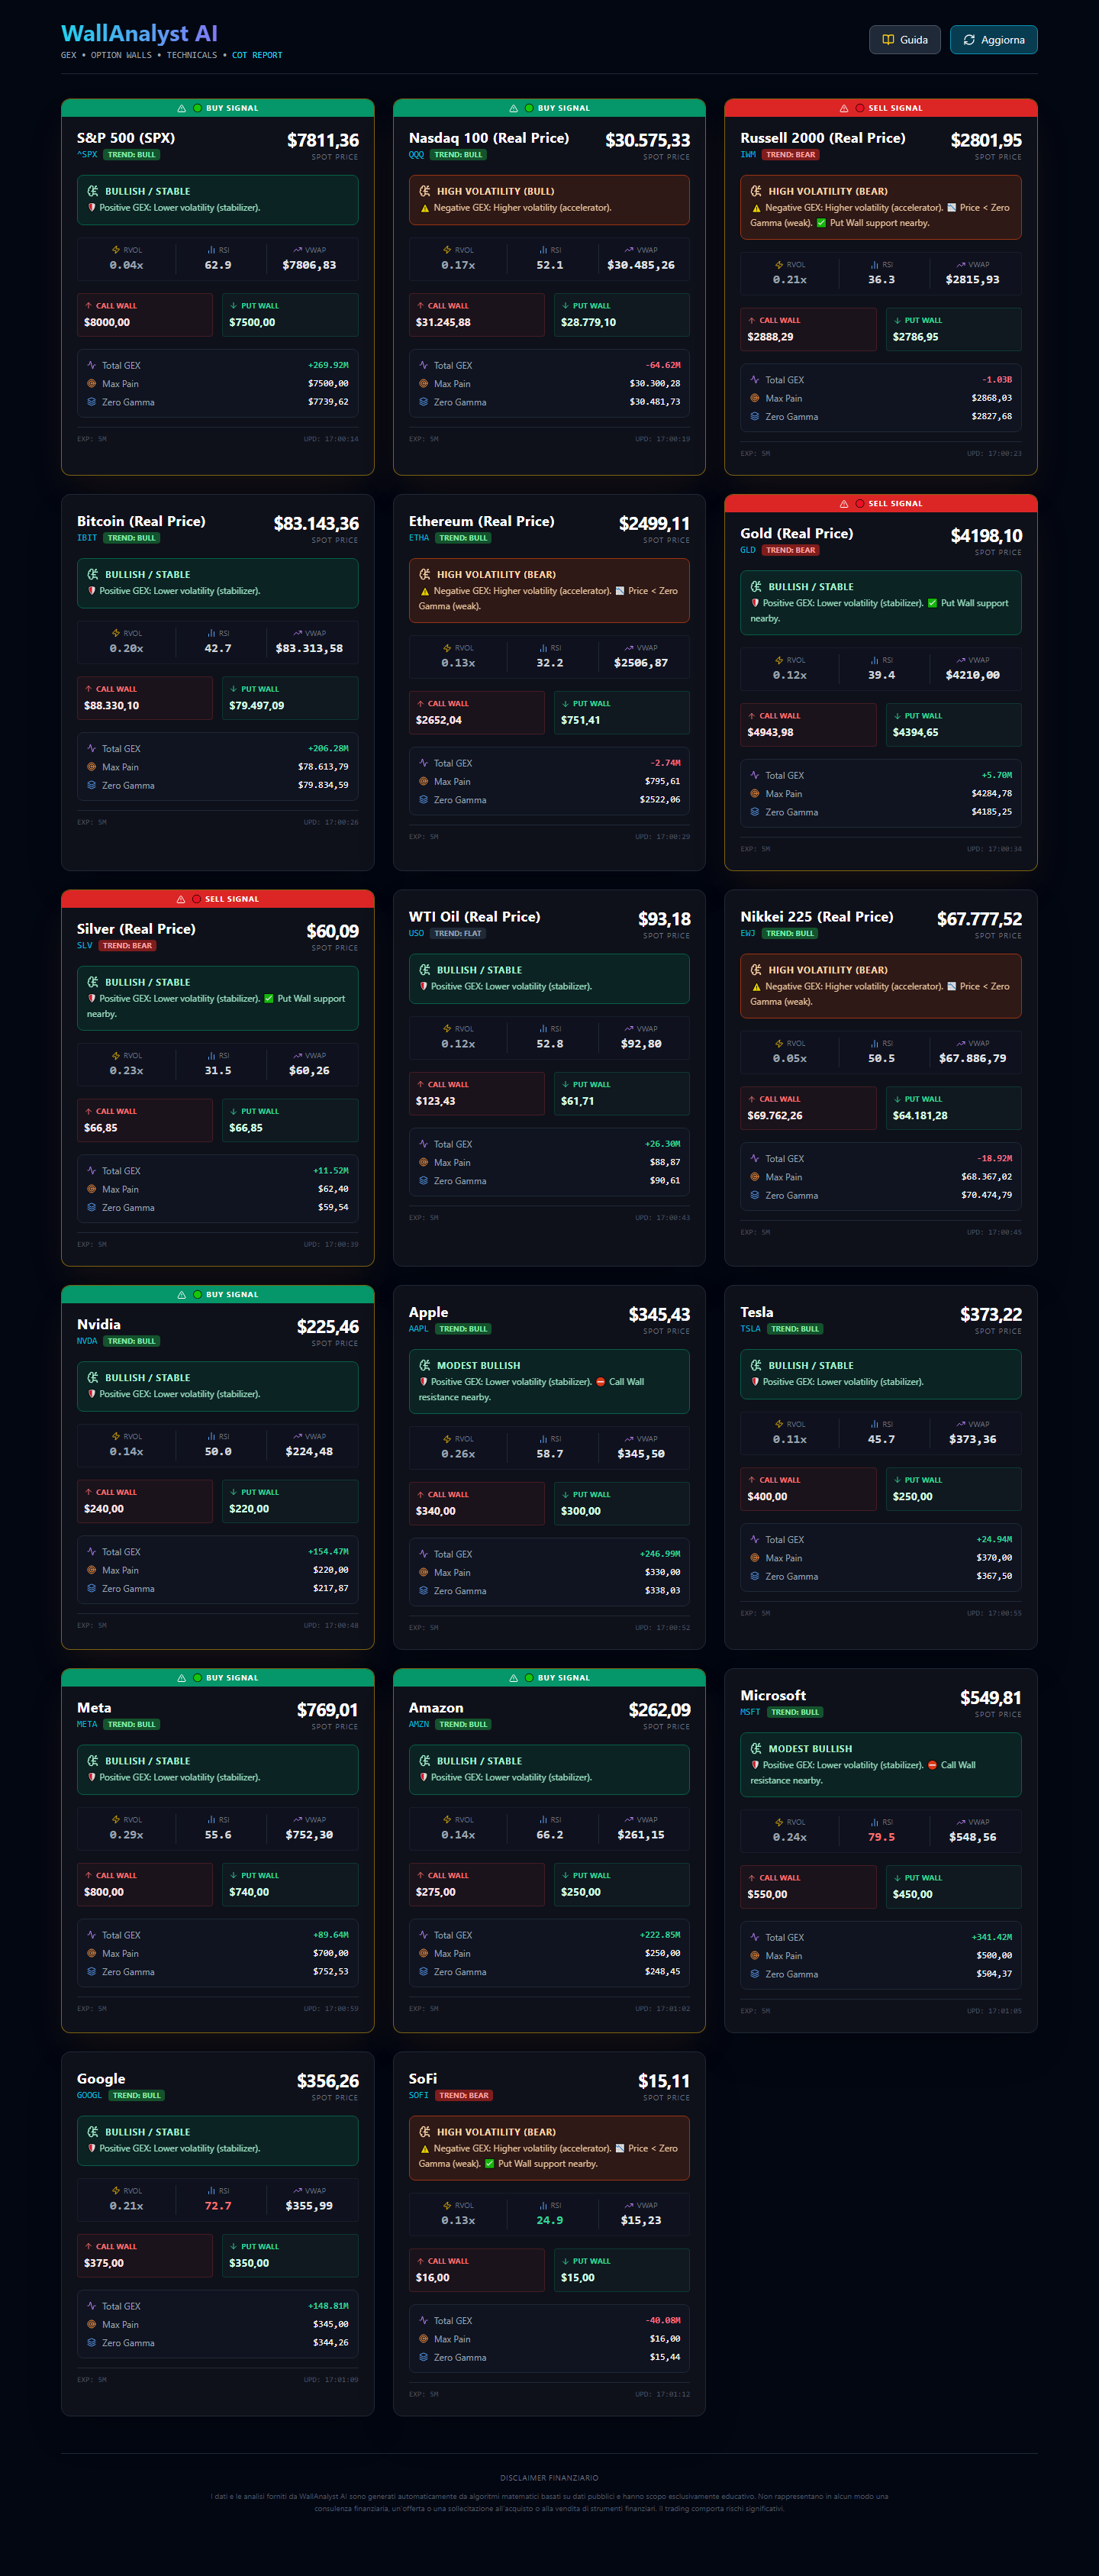Click Microsoft's RSI value 79.5
Image resolution: width=1099 pixels, height=2576 pixels.
tap(881, 1837)
